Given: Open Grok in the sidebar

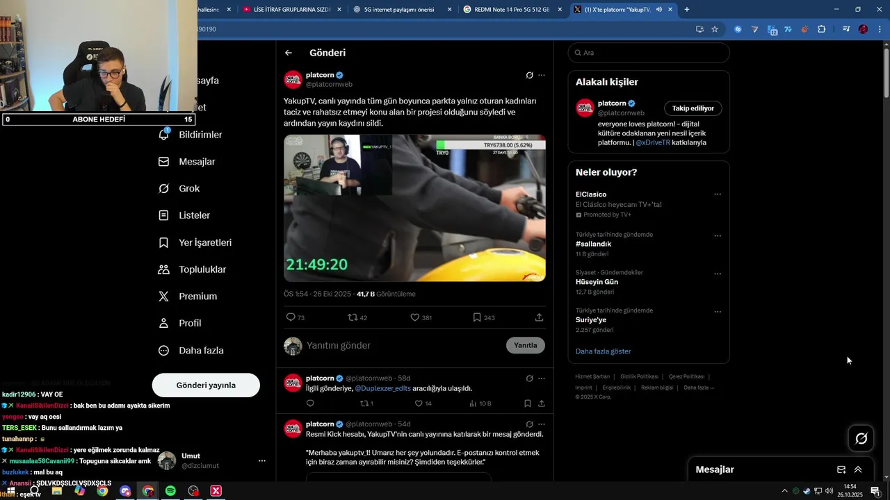Looking at the screenshot, I should coord(179,188).
